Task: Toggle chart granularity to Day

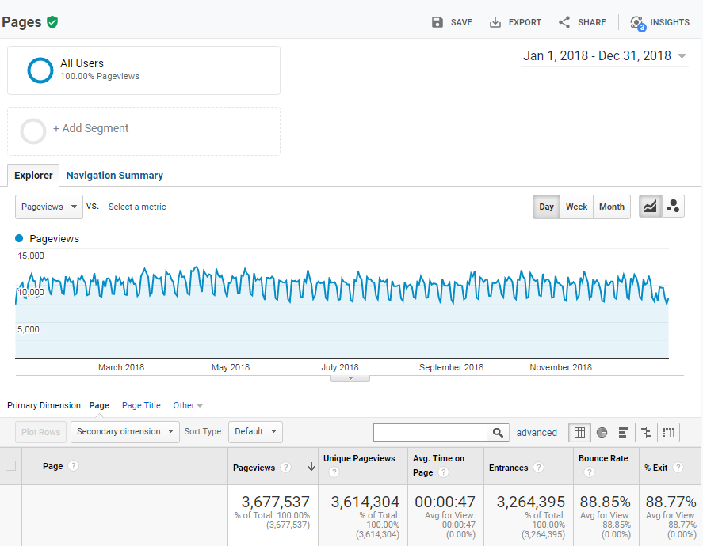Action: [x=546, y=207]
